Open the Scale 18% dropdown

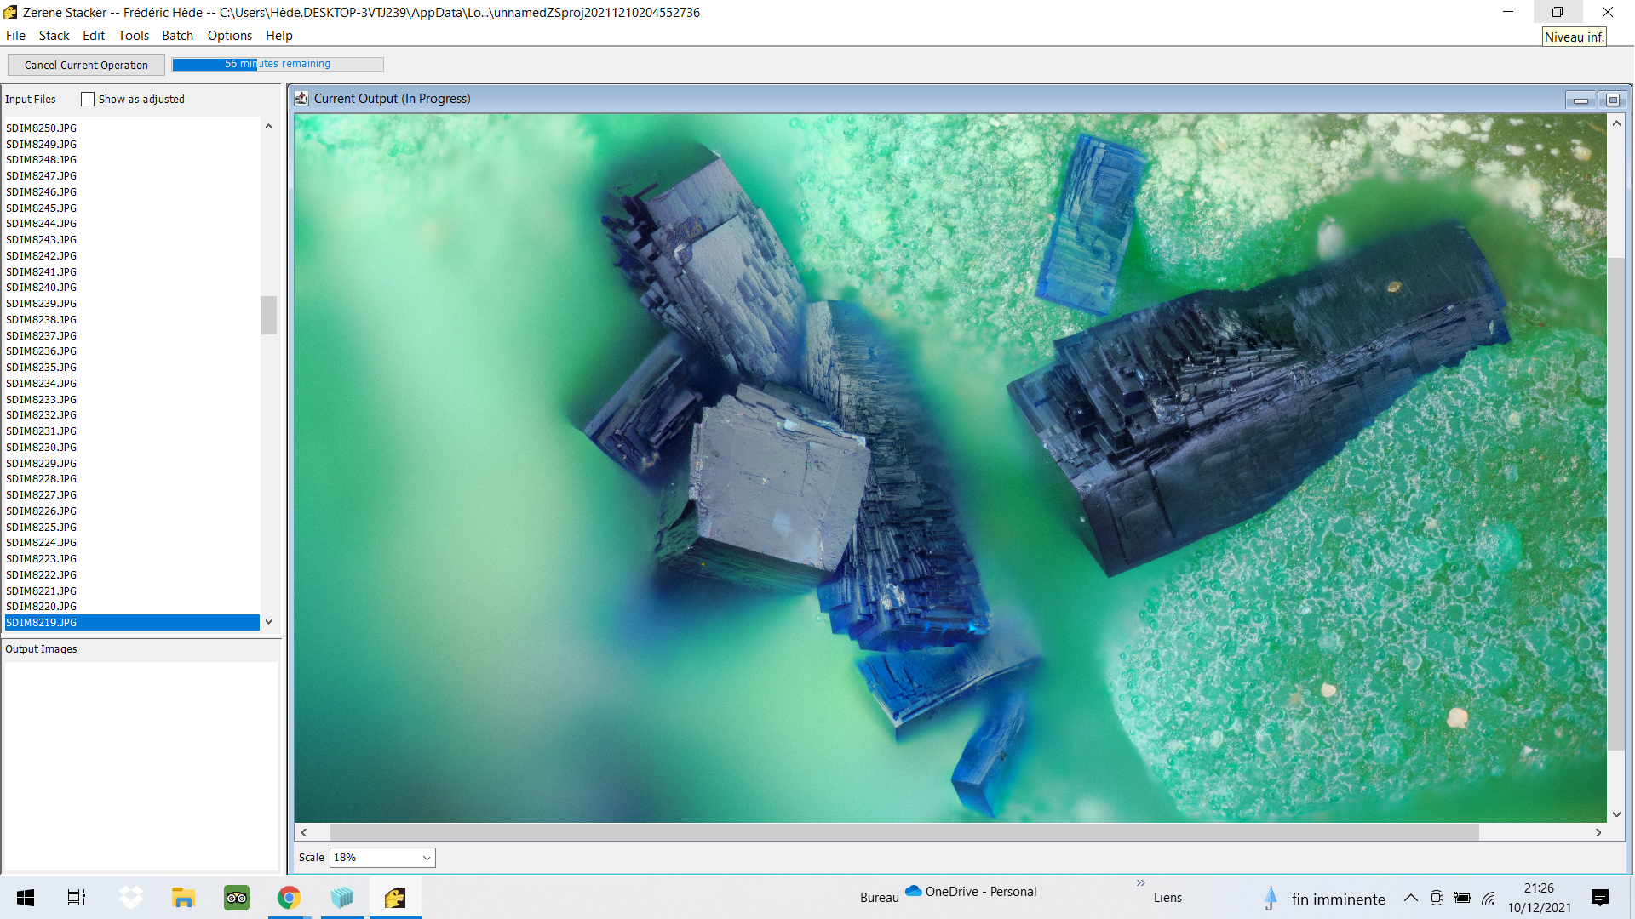point(382,858)
